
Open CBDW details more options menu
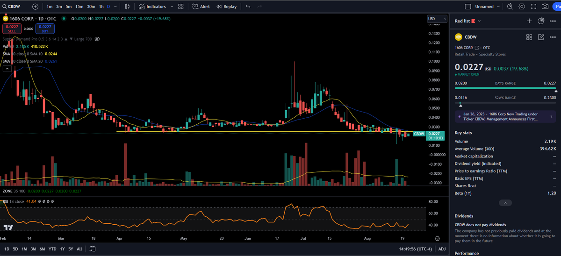tap(553, 37)
